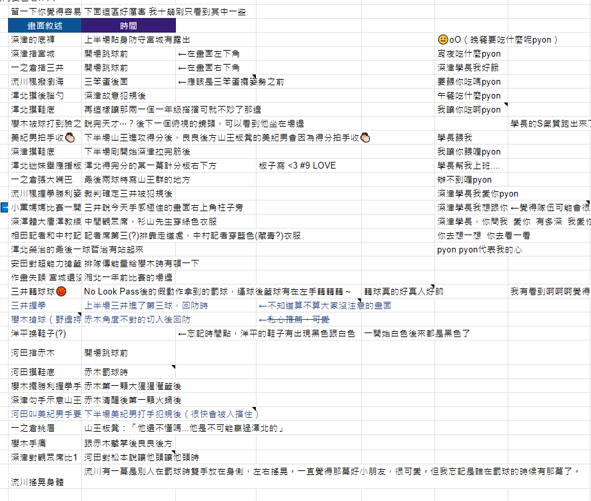Click the cell 板子寫 <3 #9 LOVE
The image size is (591, 501).
click(308, 165)
